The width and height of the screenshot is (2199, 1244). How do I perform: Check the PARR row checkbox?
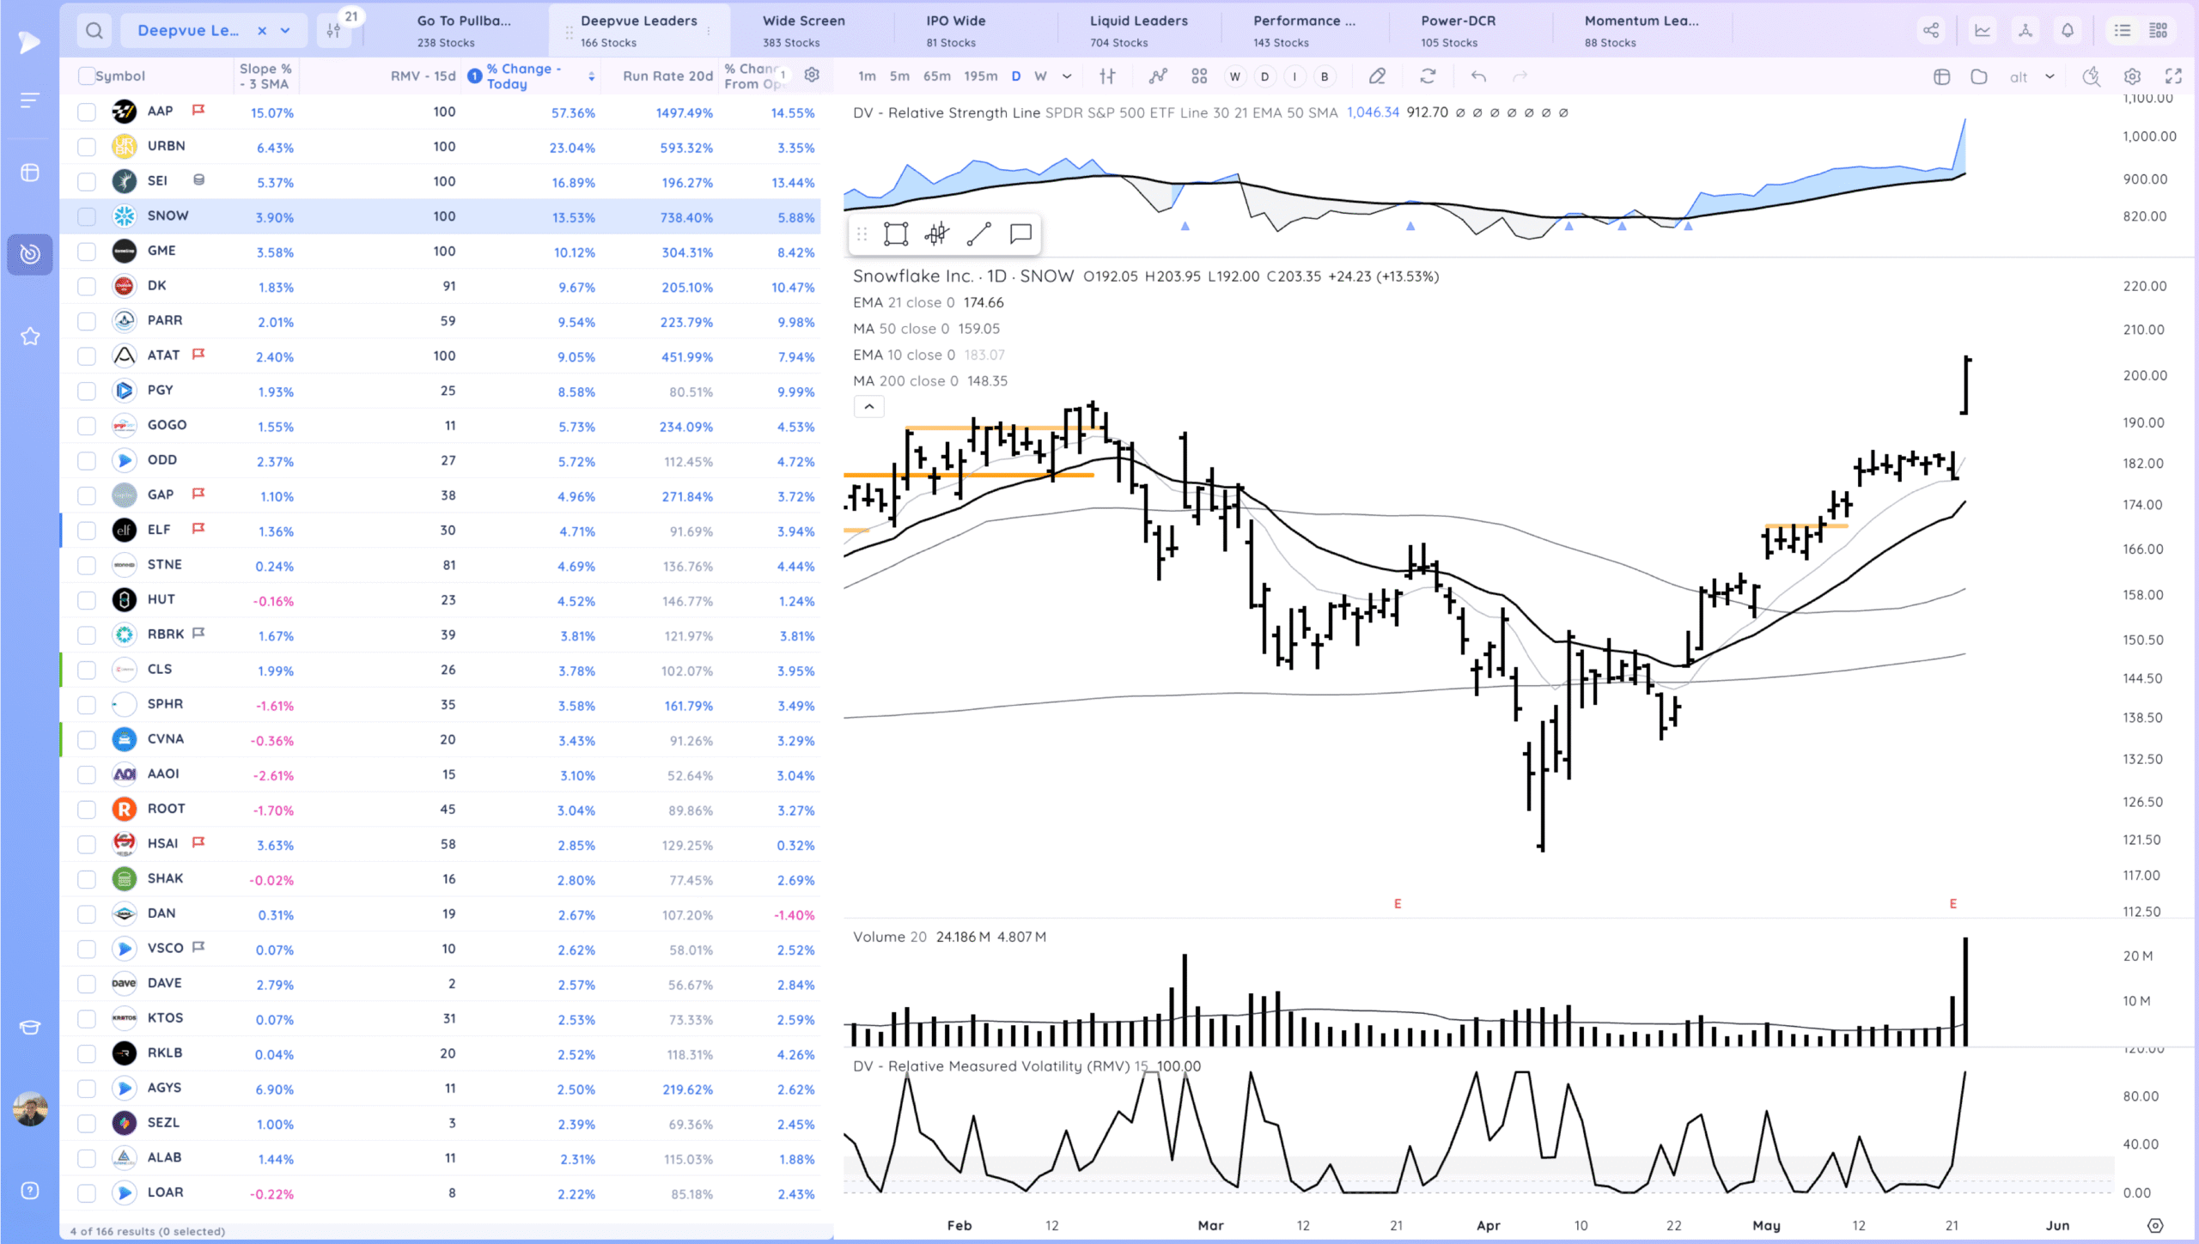click(x=86, y=322)
